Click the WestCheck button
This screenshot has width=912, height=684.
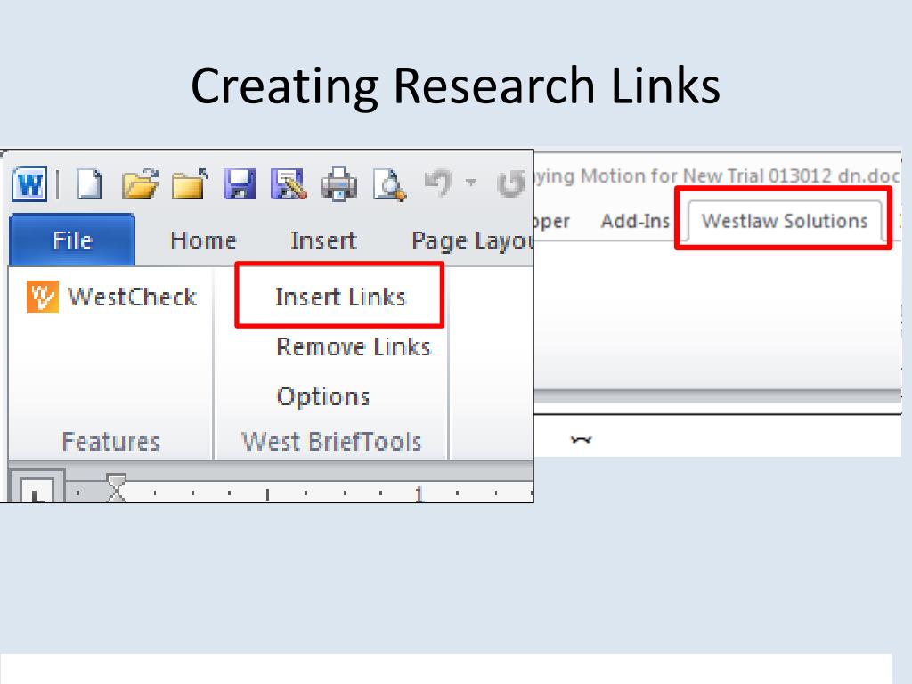[x=112, y=297]
